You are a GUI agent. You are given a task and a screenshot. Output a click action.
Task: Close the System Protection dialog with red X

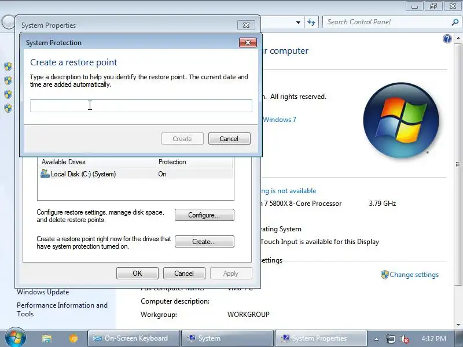click(248, 42)
